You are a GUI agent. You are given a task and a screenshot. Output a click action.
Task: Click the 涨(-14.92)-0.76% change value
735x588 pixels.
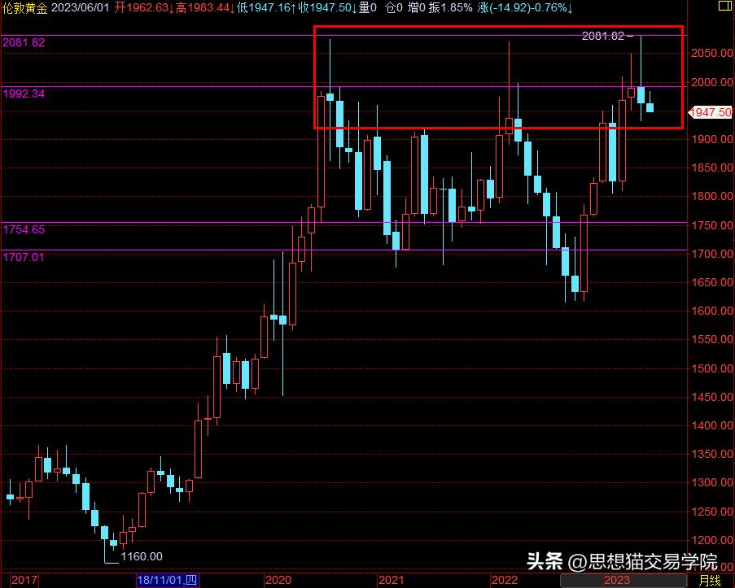[x=525, y=8]
